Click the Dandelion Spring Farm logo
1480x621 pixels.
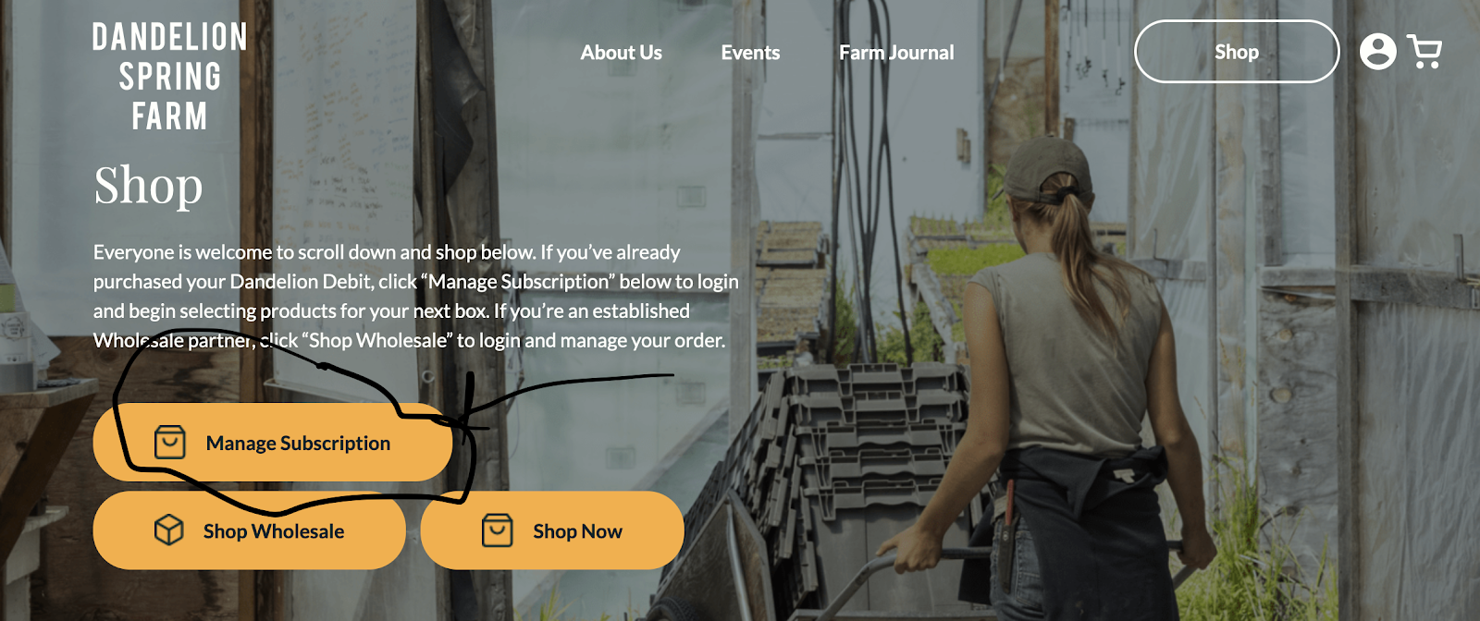[170, 77]
